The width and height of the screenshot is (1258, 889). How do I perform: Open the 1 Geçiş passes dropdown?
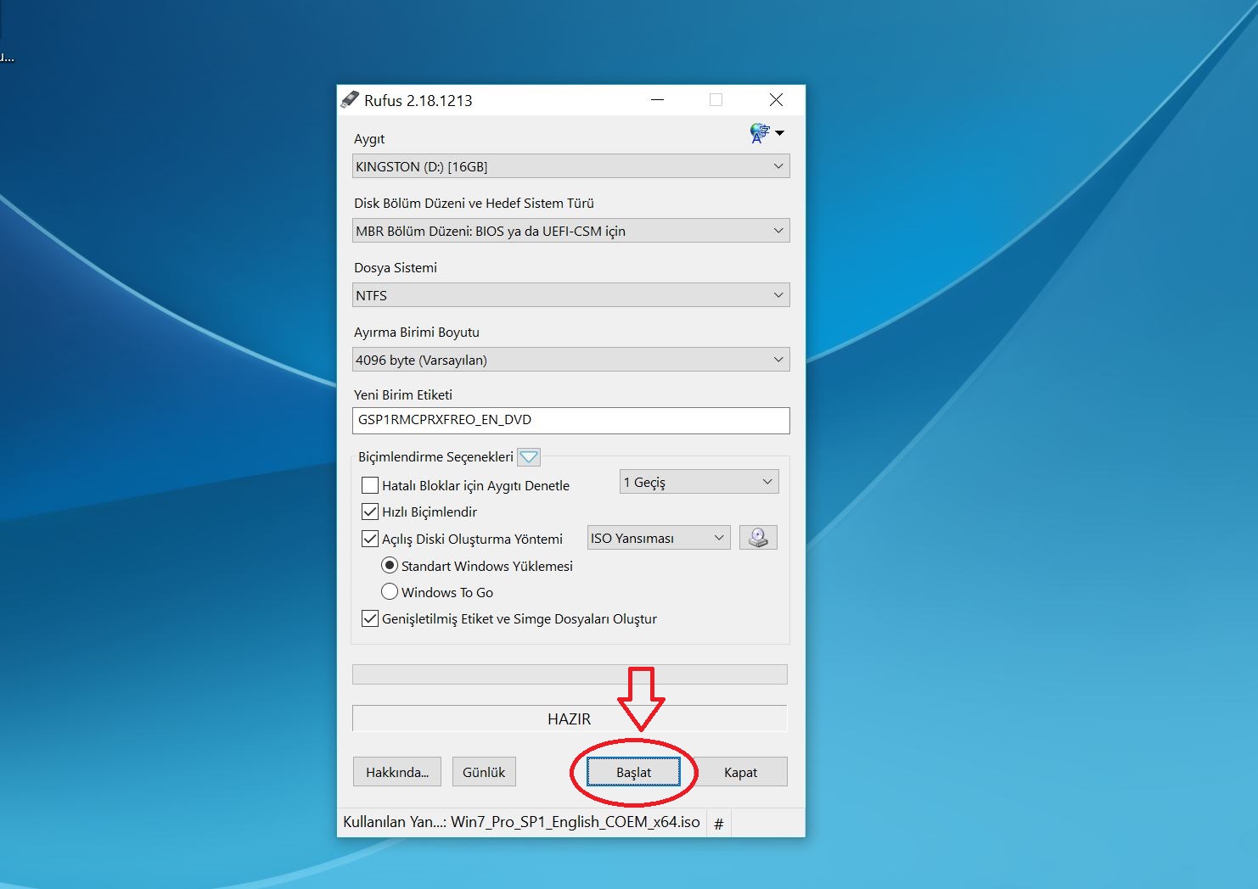click(x=699, y=482)
